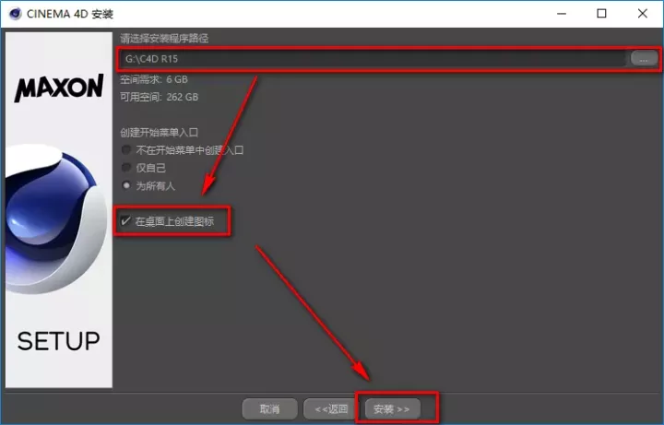The image size is (664, 425).
Task: Click the MAXON logo in the sidebar
Action: point(58,89)
